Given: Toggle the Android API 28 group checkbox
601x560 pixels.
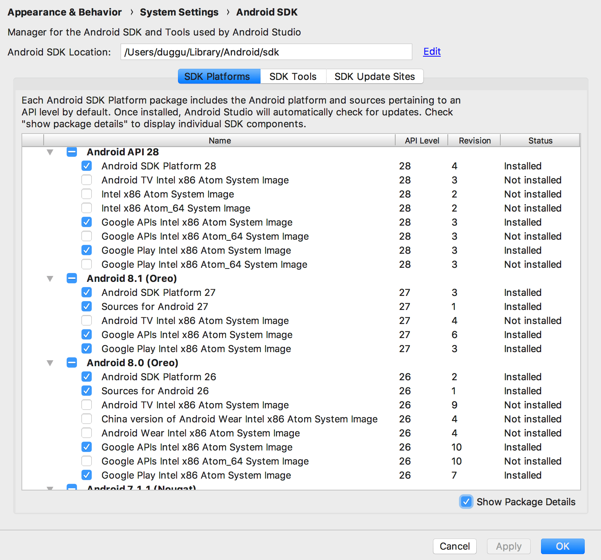Looking at the screenshot, I should 72,152.
